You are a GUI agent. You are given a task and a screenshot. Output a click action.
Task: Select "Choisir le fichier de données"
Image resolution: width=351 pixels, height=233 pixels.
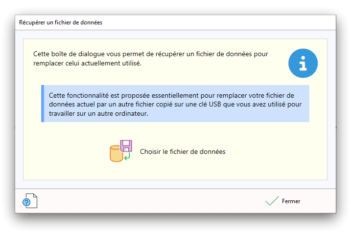pyautogui.click(x=183, y=152)
